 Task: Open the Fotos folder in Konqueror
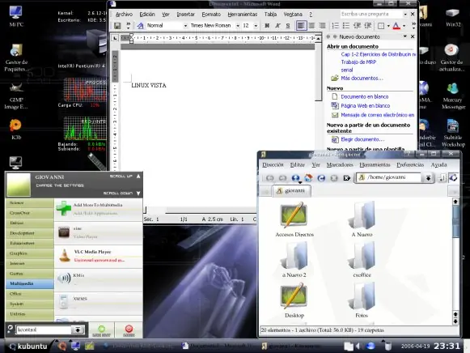pyautogui.click(x=362, y=296)
